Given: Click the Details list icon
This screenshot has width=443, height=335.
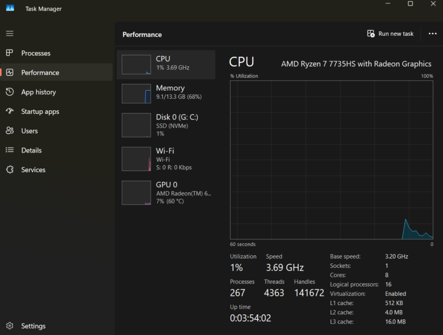Looking at the screenshot, I should (10, 150).
